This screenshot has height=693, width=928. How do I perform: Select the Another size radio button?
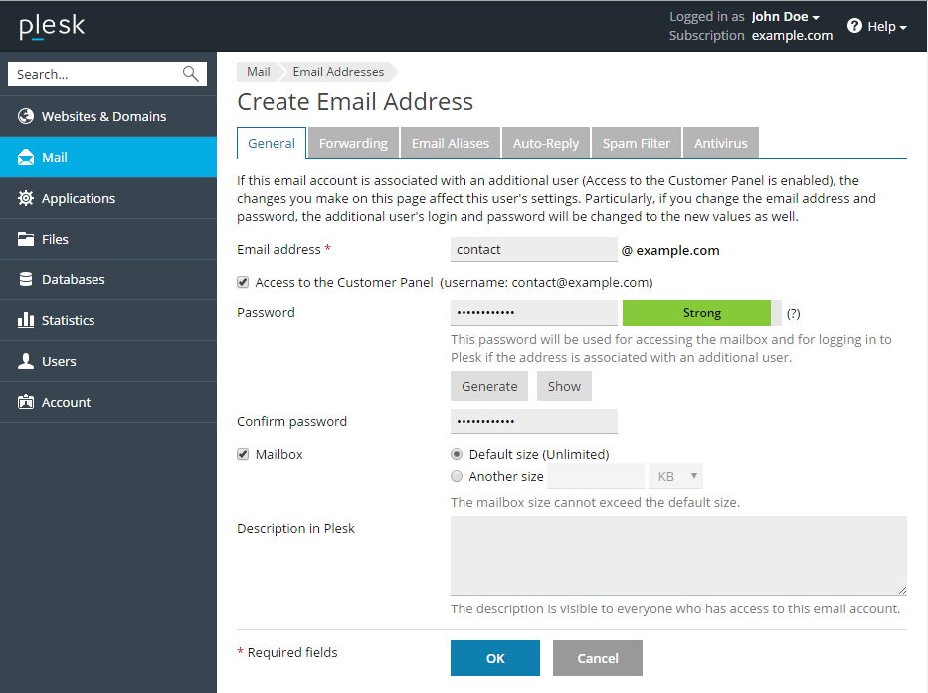(457, 476)
